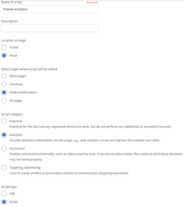Click the Footer label text
184x207 pixels.
[x=14, y=47]
